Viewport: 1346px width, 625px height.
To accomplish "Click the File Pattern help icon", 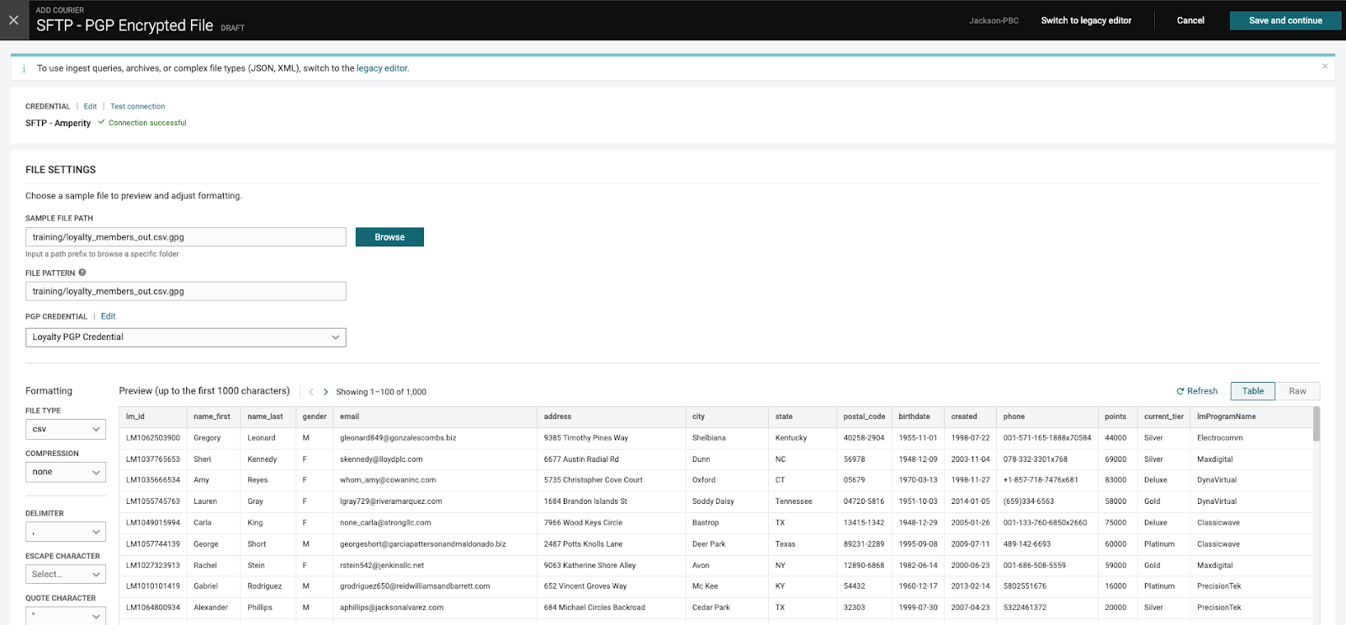I will 82,273.
